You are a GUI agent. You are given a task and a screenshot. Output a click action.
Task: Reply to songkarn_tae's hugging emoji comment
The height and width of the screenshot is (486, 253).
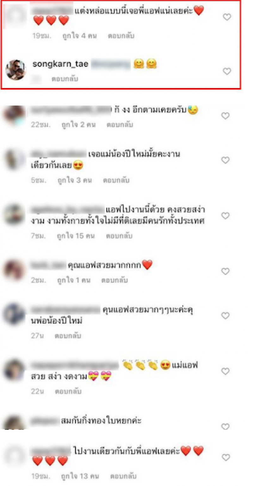(65, 79)
